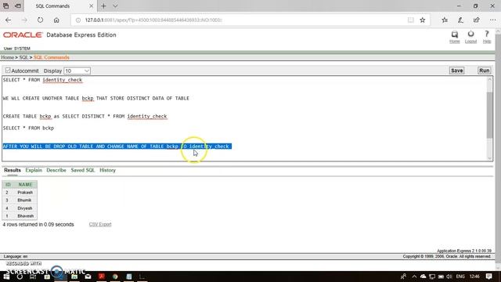Open tabs you've set aside icon

[x=6, y=5]
